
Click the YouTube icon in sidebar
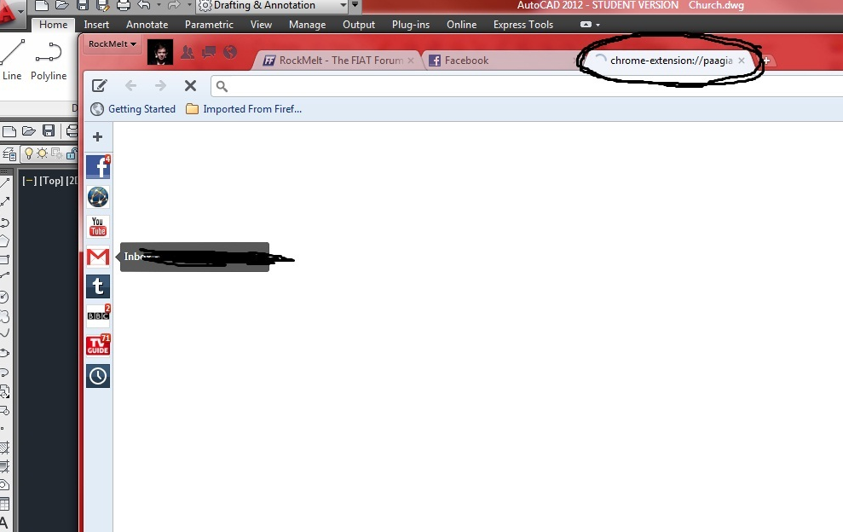[x=98, y=227]
